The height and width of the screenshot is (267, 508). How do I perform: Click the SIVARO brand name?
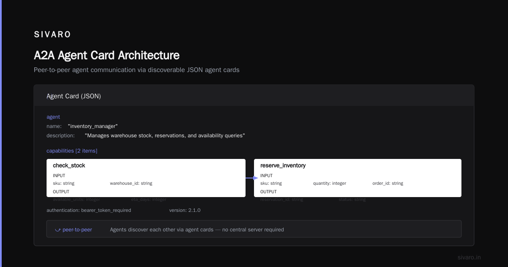click(x=52, y=34)
